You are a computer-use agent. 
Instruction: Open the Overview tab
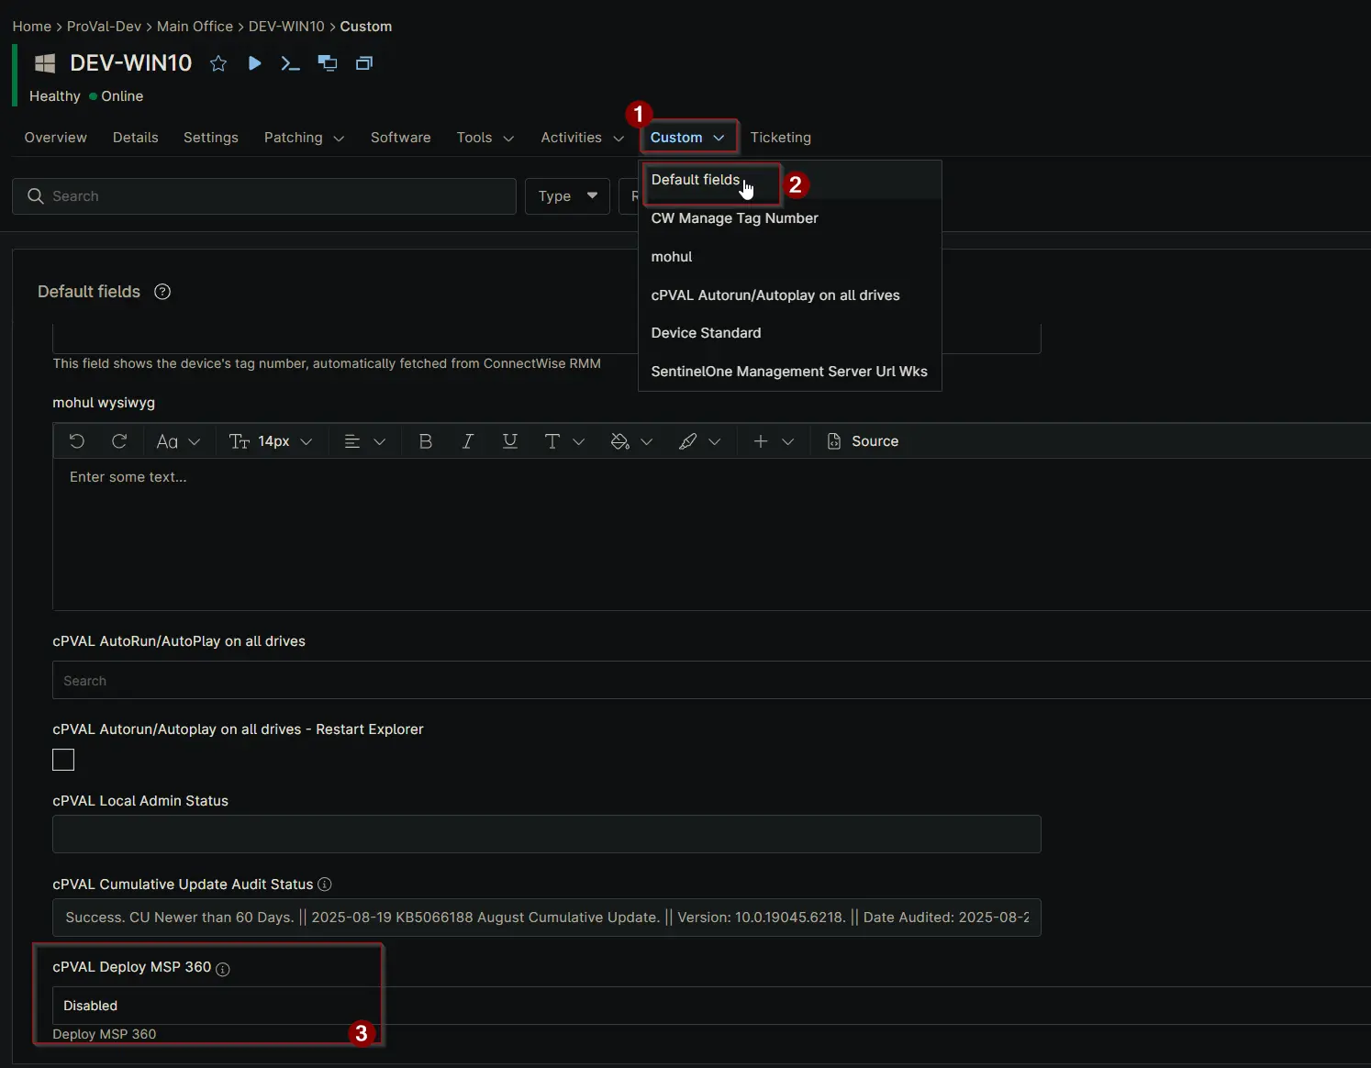click(x=56, y=138)
